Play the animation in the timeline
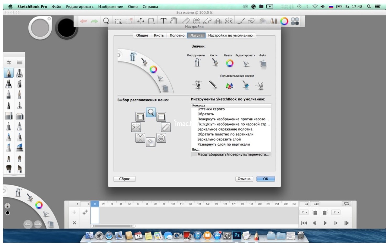This screenshot has width=389, height=247. tap(325, 223)
